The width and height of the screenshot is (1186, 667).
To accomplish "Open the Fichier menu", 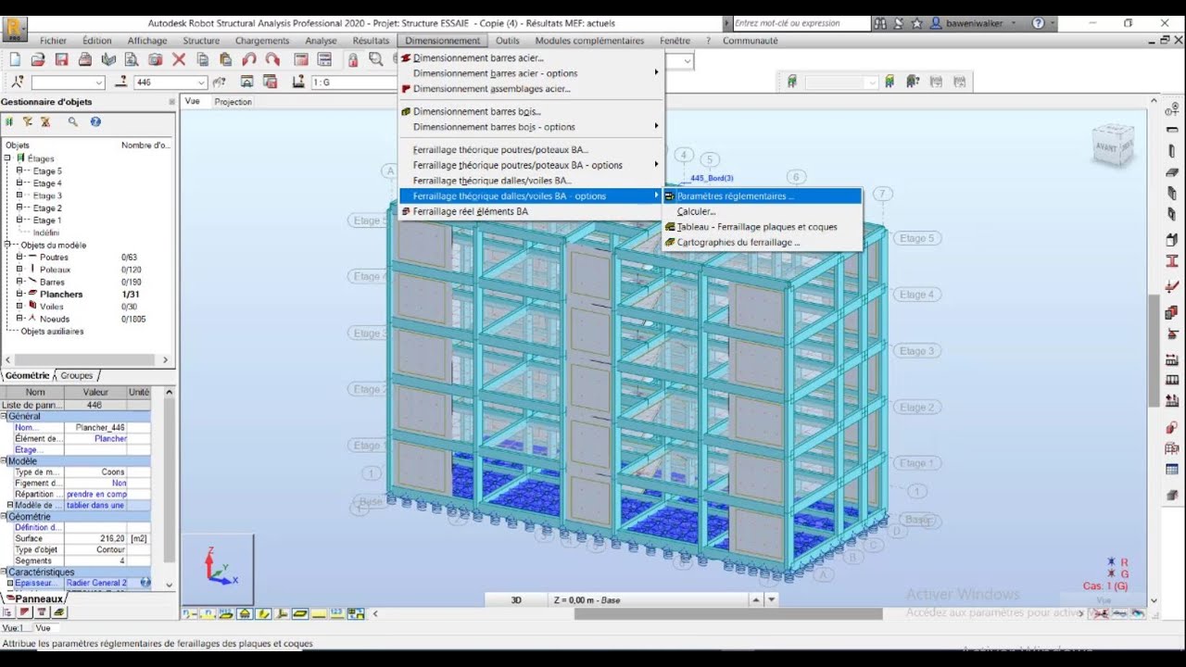I will point(53,41).
